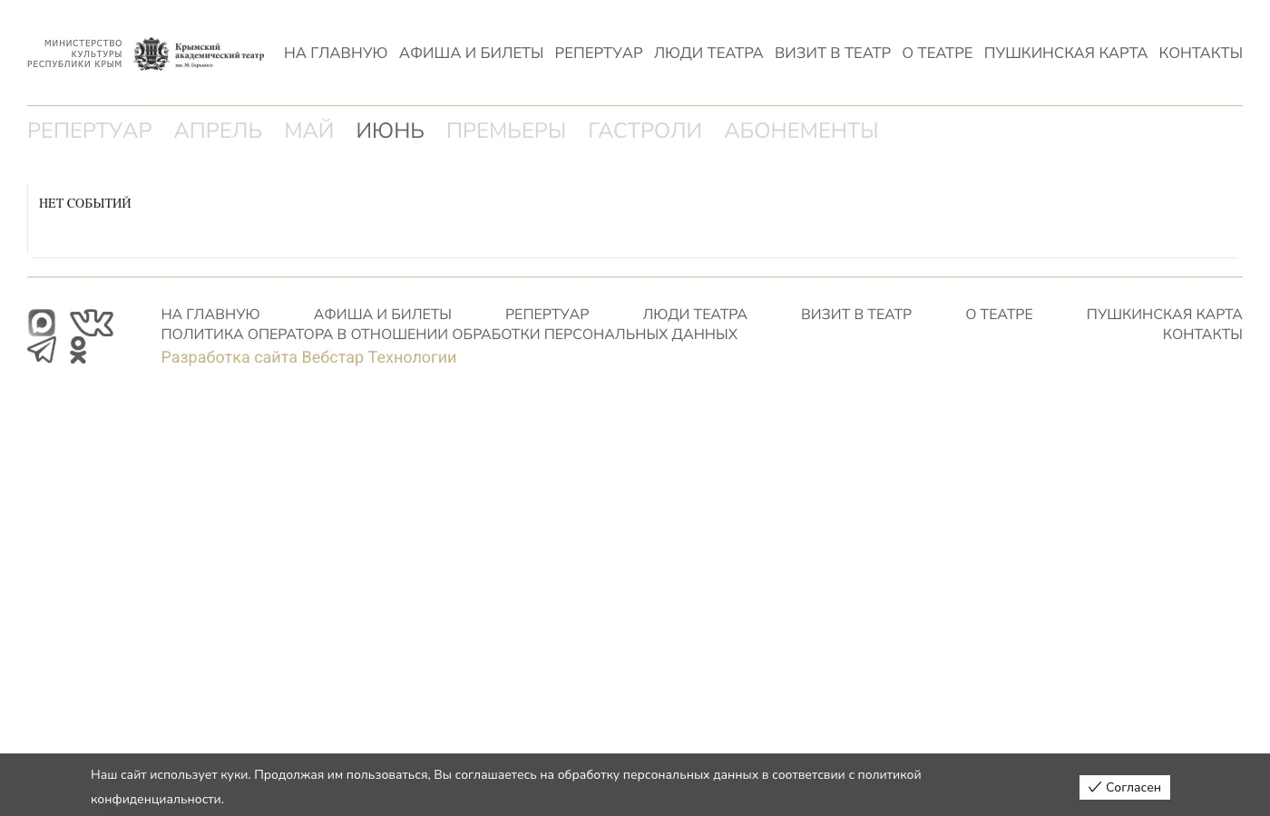
Task: Open the personal data processing policy link
Action: [449, 335]
